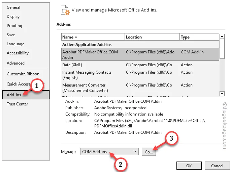Sort add-ins by Location column header

coord(152,37)
